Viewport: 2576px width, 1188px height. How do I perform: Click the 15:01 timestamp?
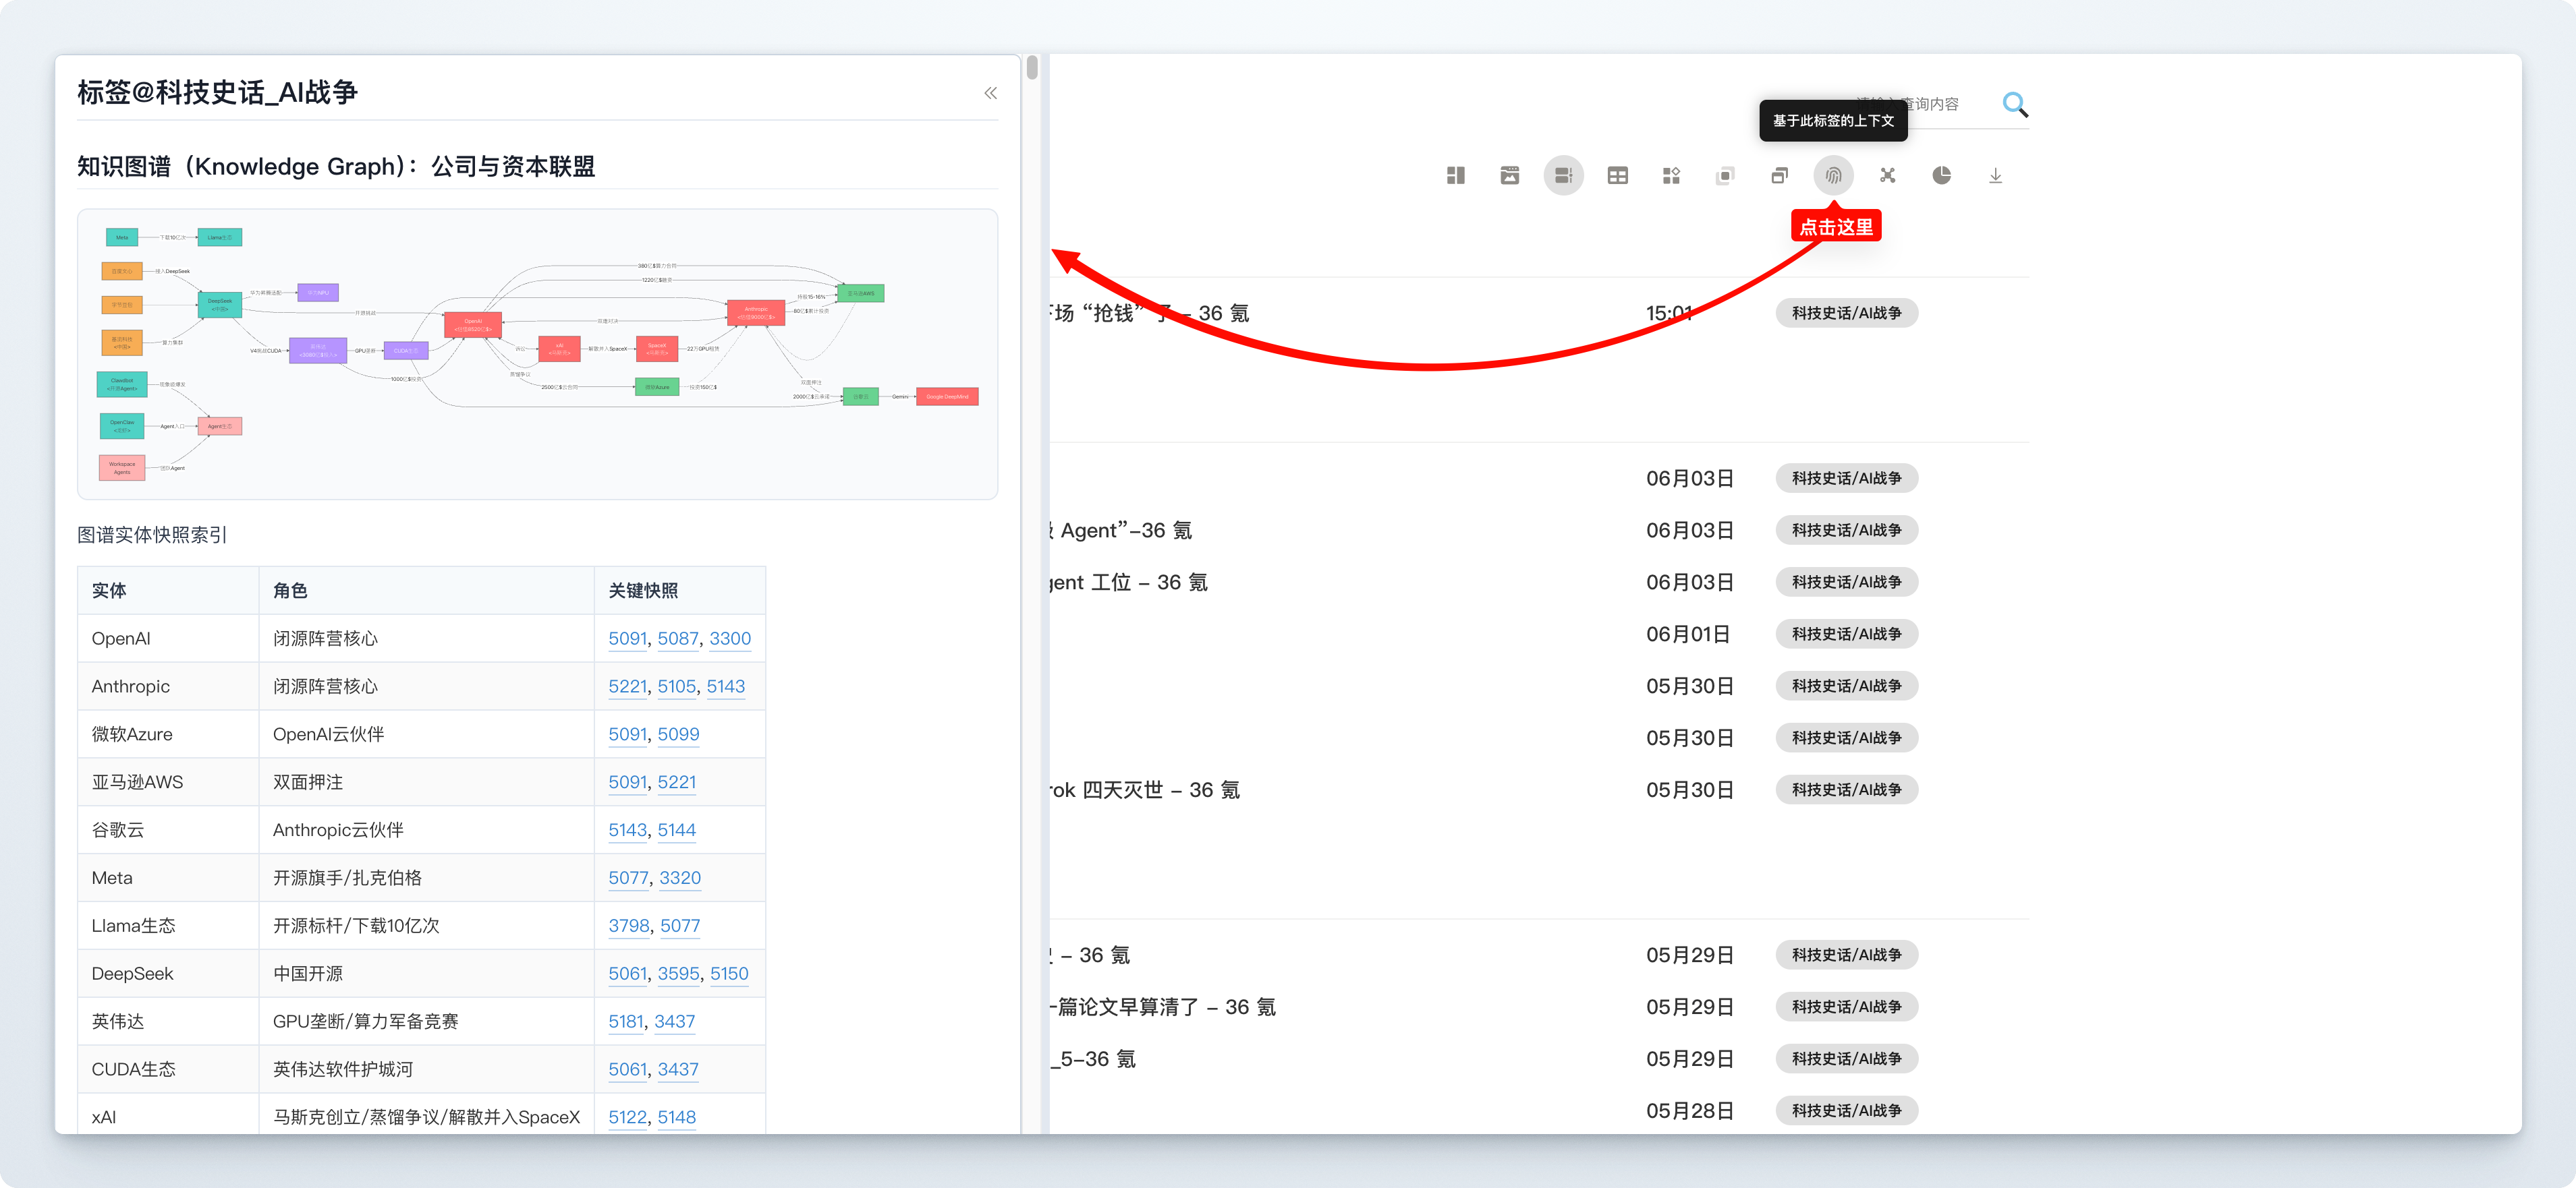1669,313
